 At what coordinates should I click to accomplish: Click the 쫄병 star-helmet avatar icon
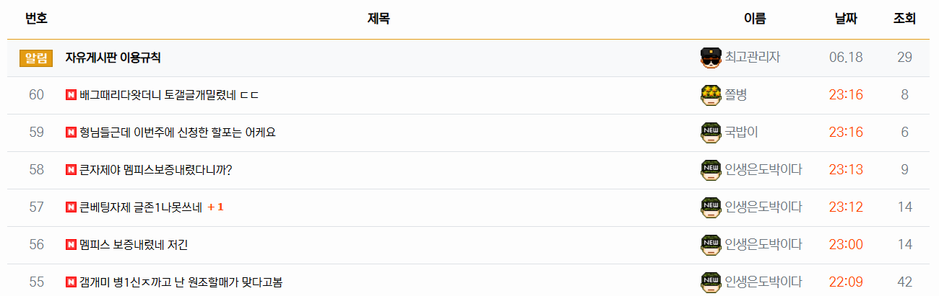point(711,95)
